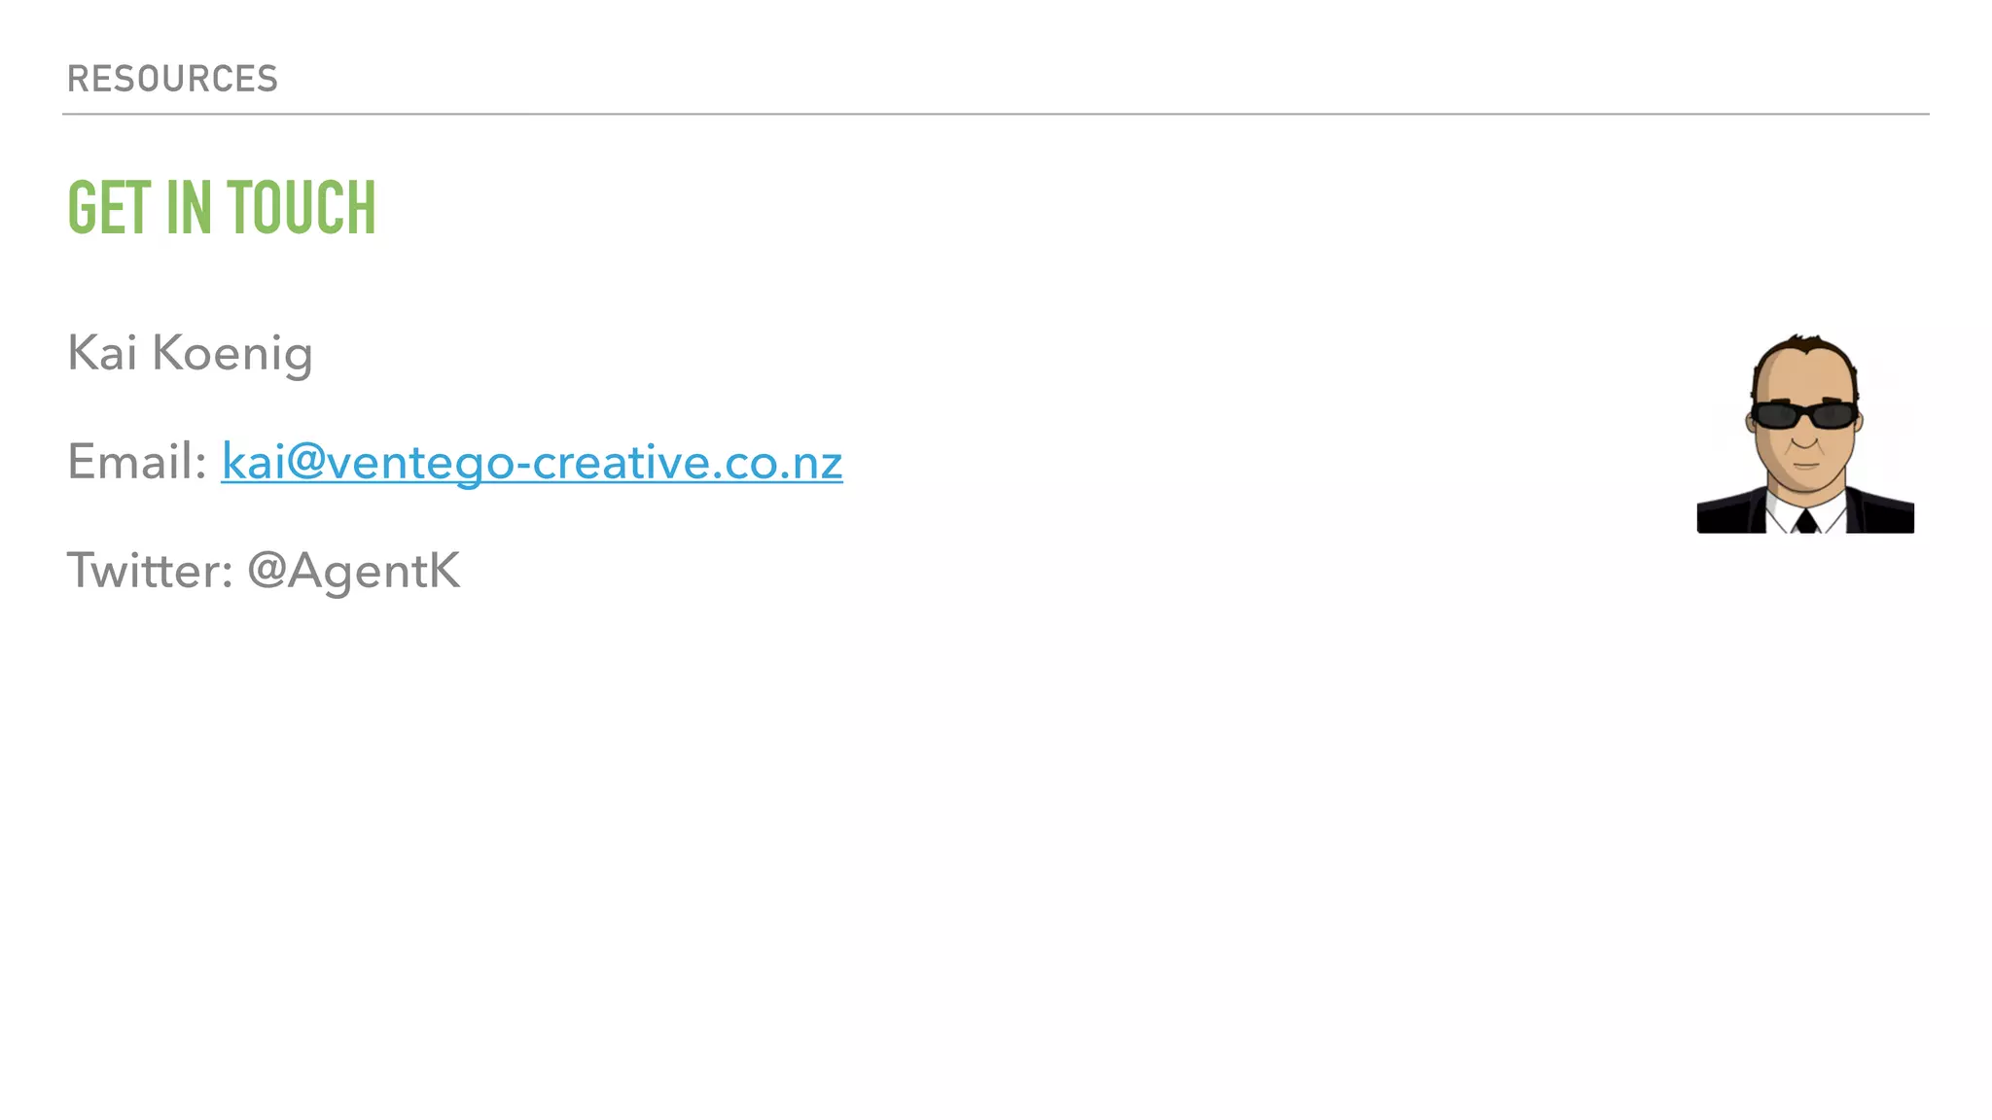1992x1120 pixels.
Task: Select the first name Kai
Action: point(101,352)
